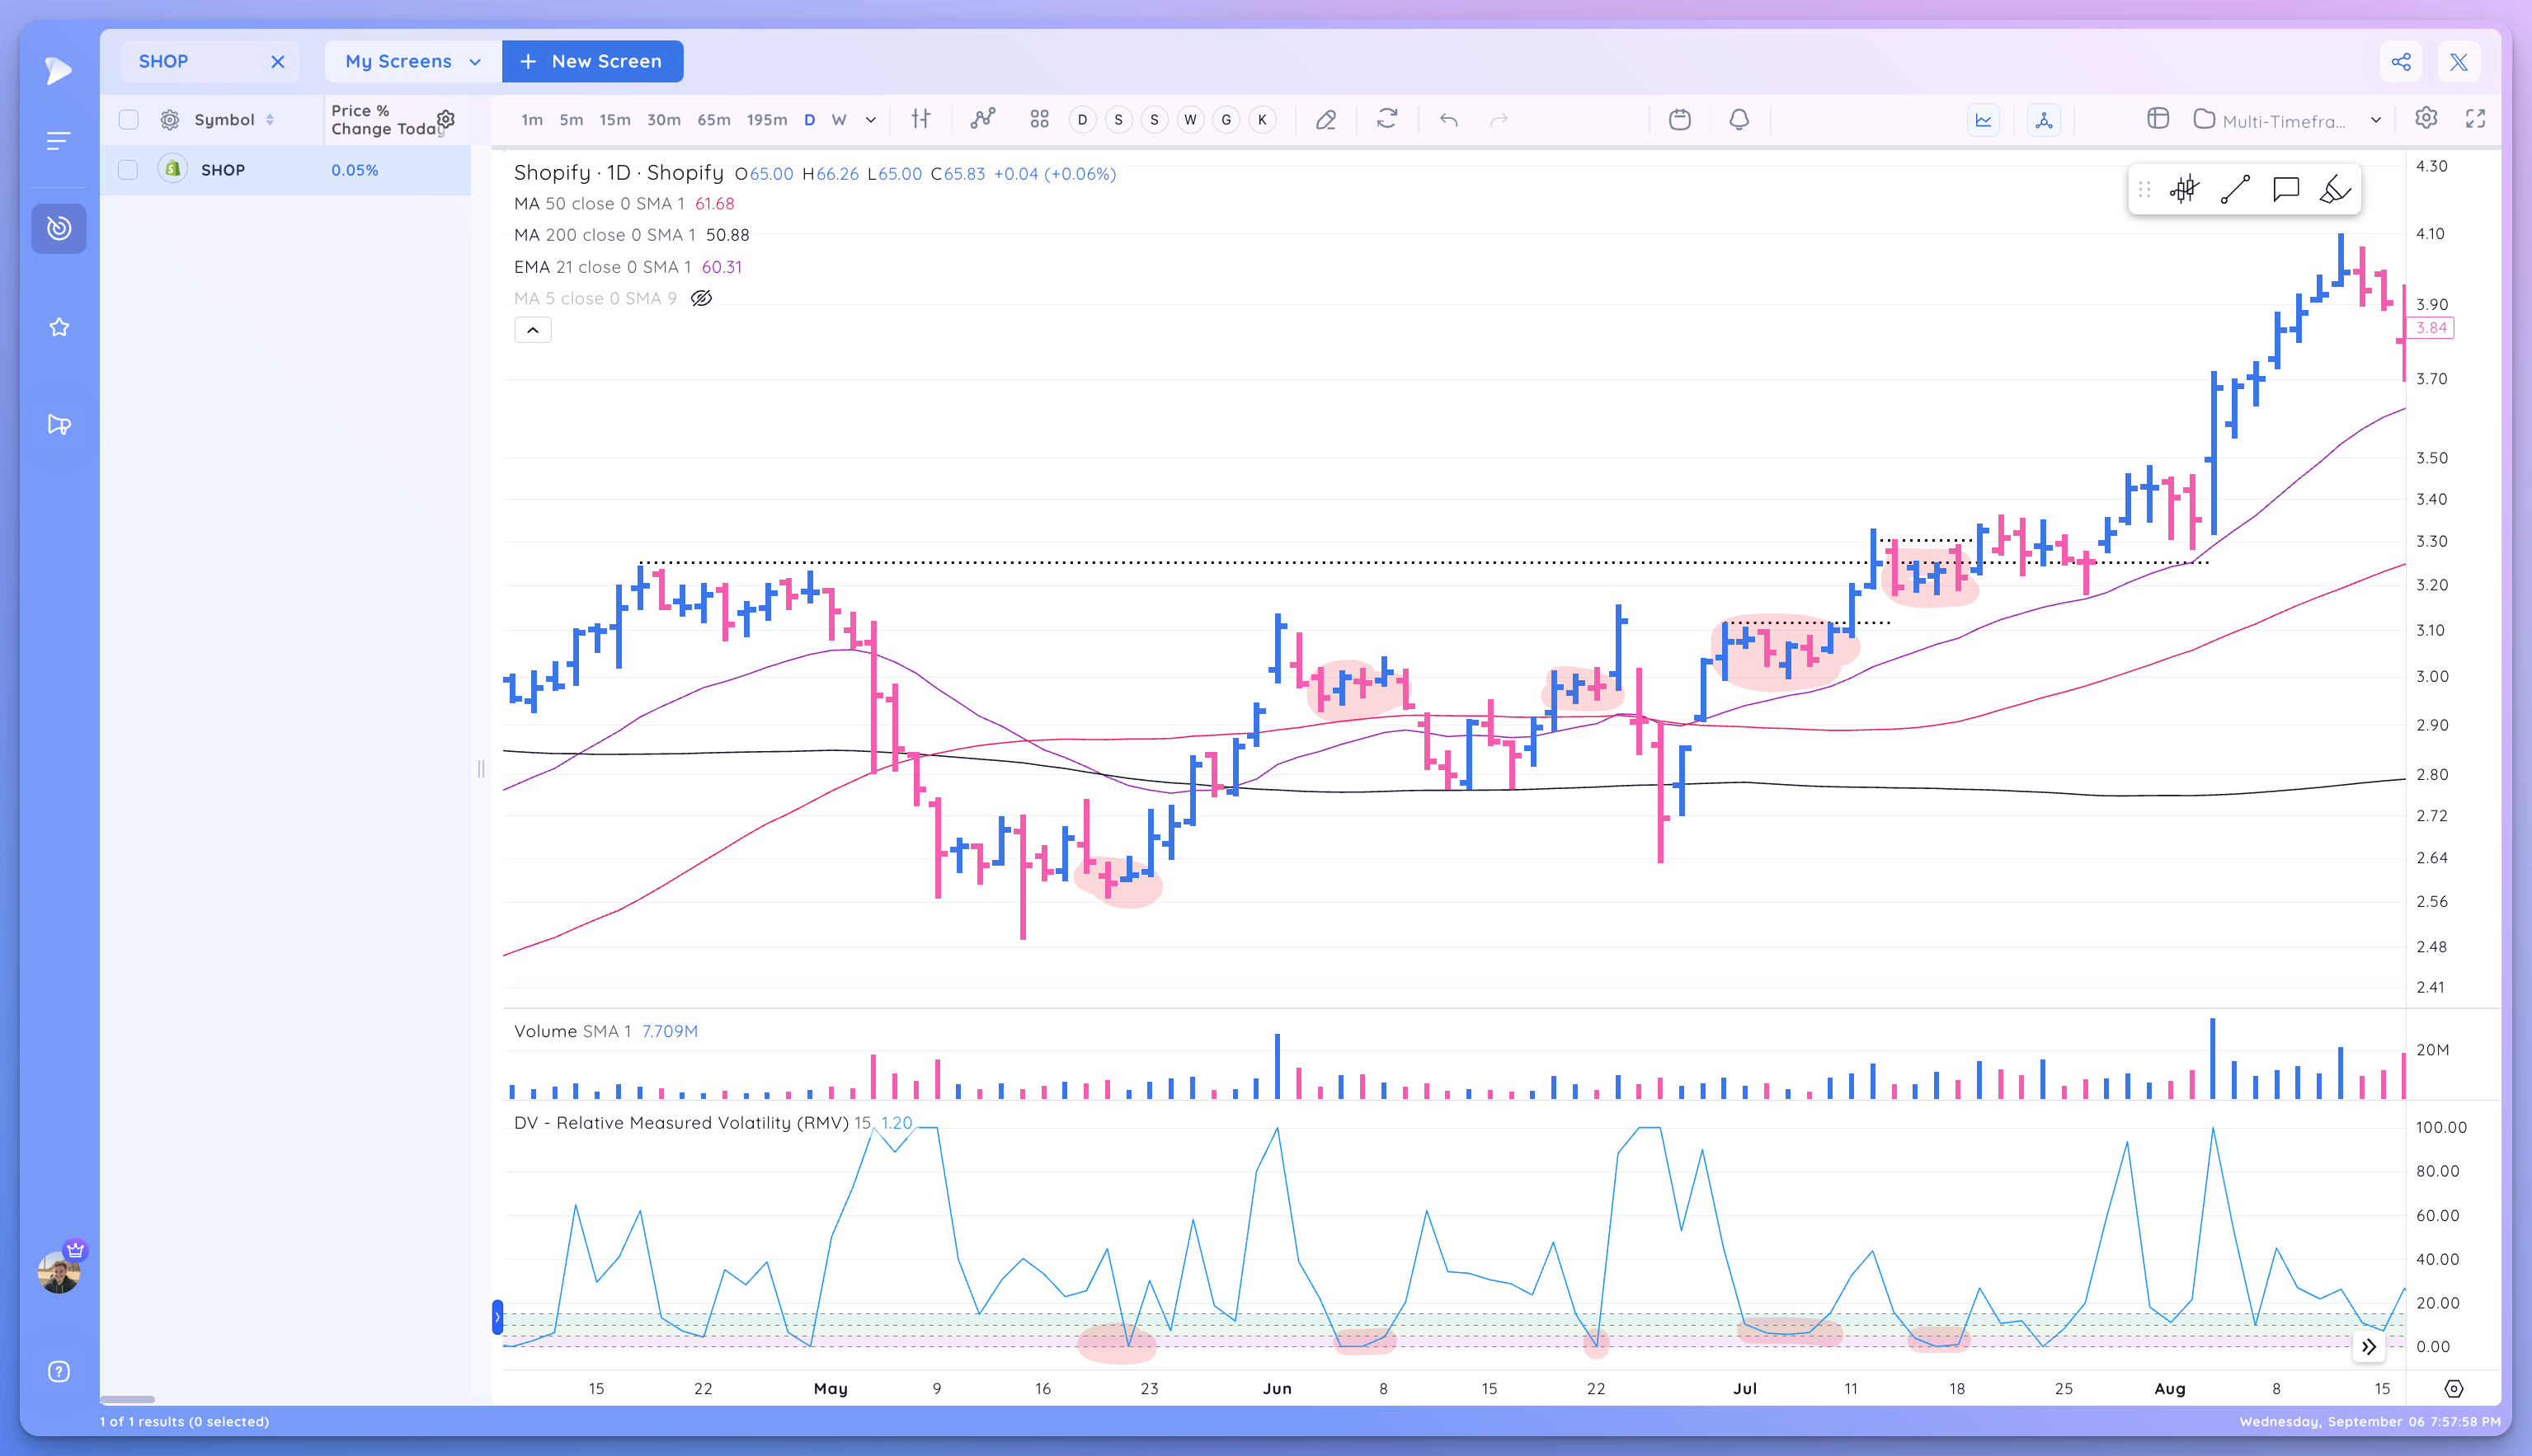The height and width of the screenshot is (1456, 2532).
Task: Refresh the chart data
Action: pos(1386,119)
